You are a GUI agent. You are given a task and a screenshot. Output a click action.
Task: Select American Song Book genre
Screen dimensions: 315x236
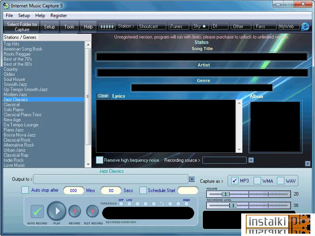coord(23,49)
